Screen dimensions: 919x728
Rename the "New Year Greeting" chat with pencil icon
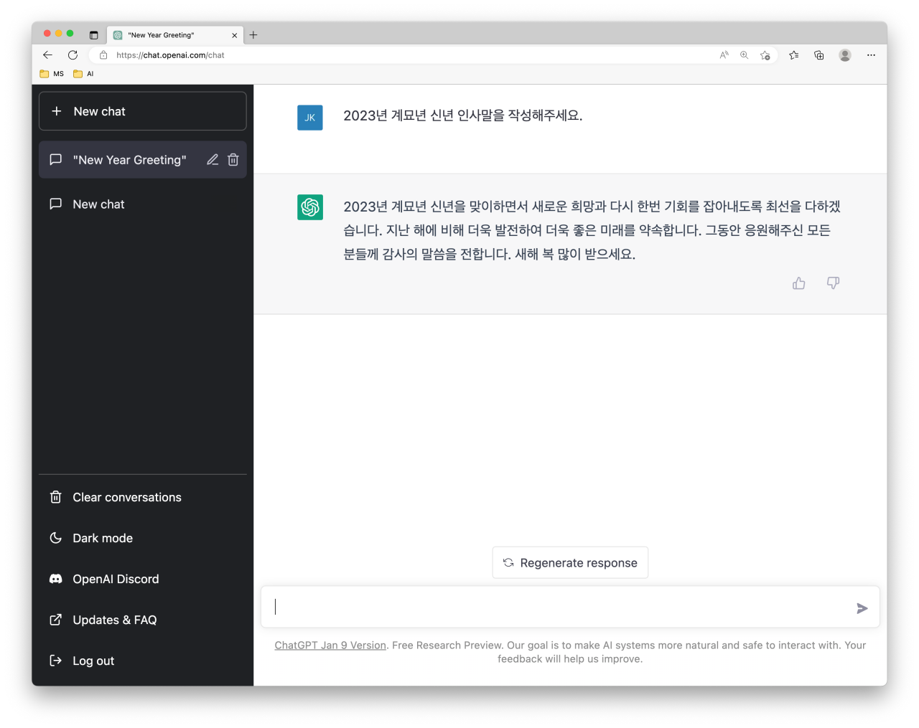coord(213,160)
